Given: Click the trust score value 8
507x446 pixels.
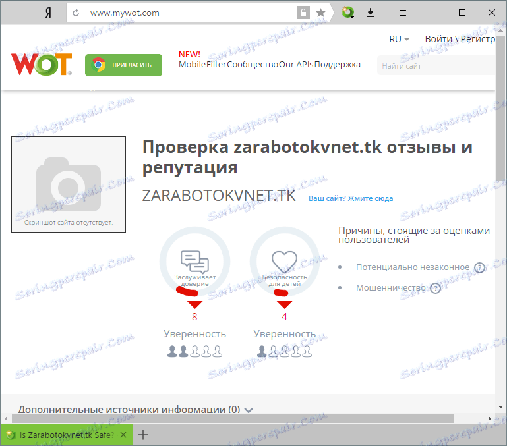Looking at the screenshot, I should pyautogui.click(x=194, y=316).
